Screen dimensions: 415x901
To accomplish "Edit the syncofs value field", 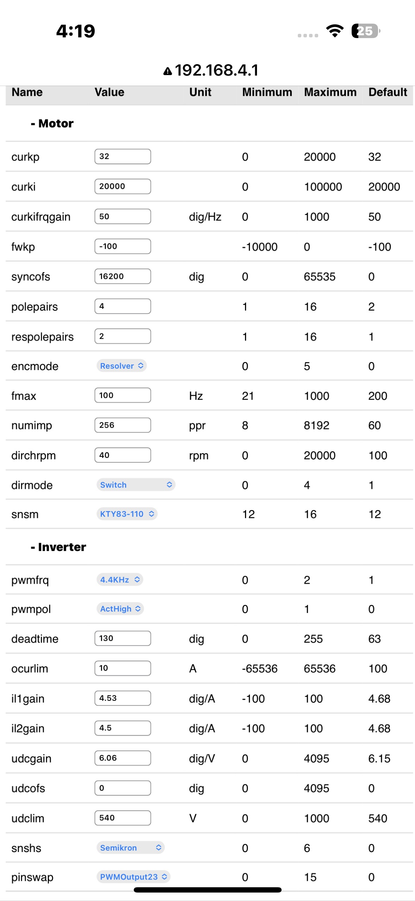I will coord(122,276).
